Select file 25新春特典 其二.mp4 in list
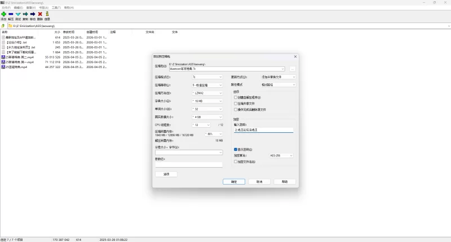This screenshot has height=242, width=451. pos(20,57)
